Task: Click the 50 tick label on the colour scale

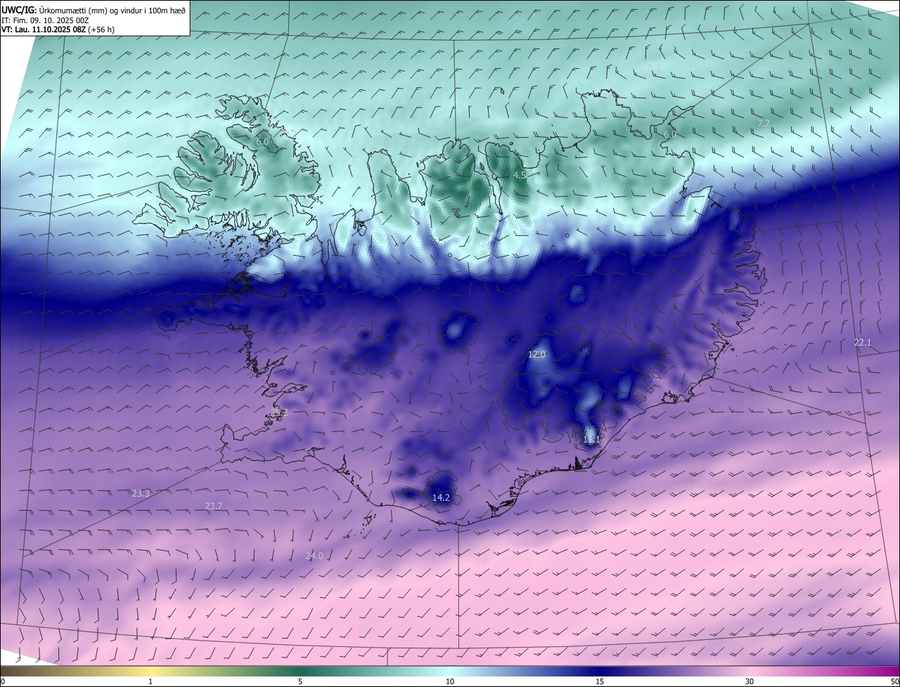Action: [x=894, y=682]
